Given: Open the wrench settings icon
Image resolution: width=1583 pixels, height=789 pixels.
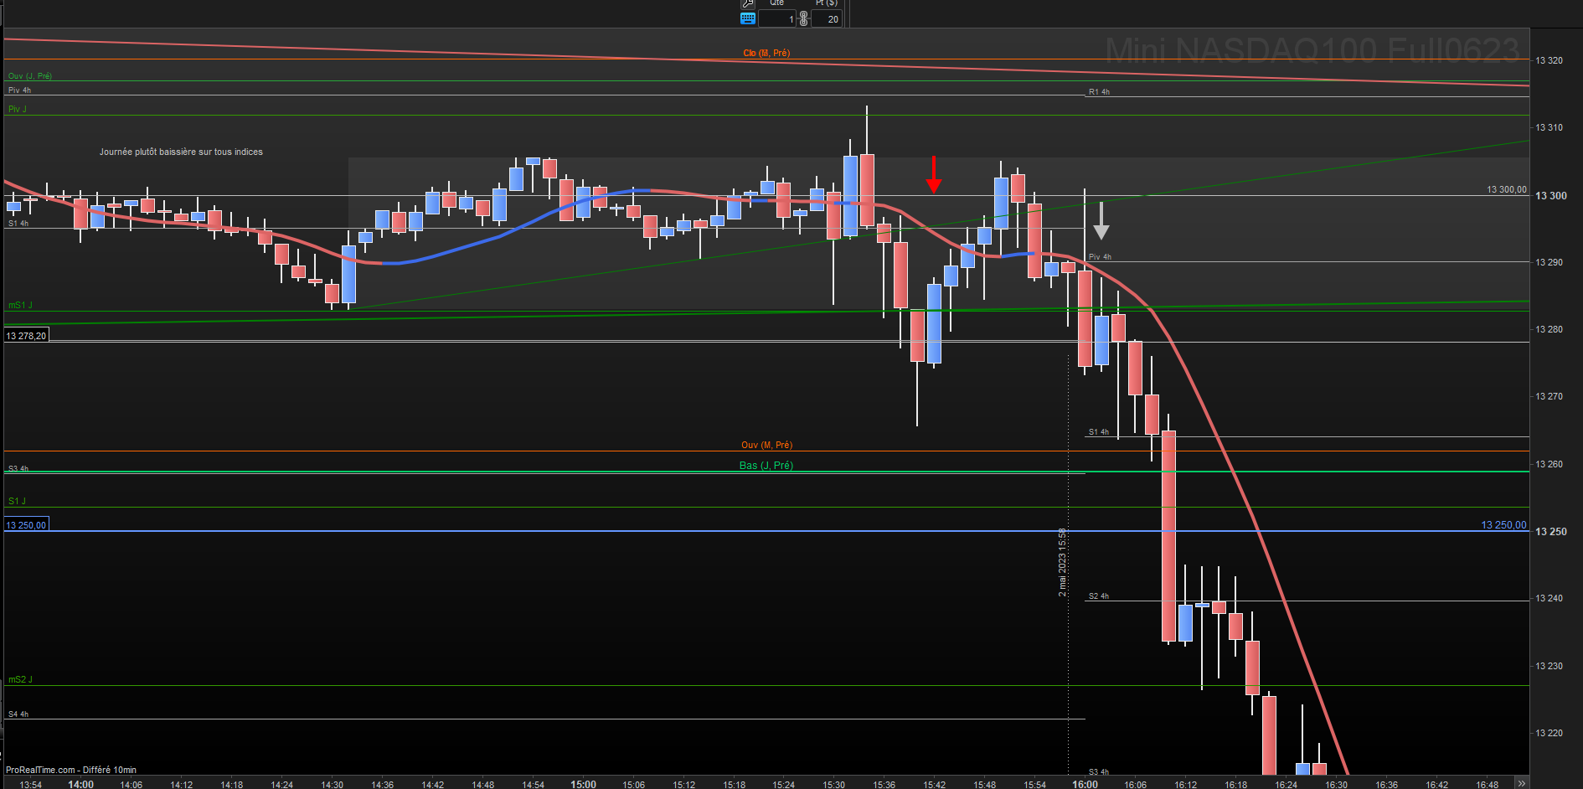Looking at the screenshot, I should coord(748,3).
